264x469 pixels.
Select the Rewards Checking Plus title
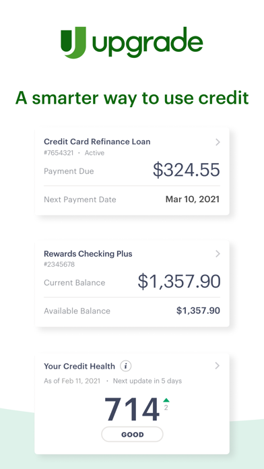click(88, 253)
